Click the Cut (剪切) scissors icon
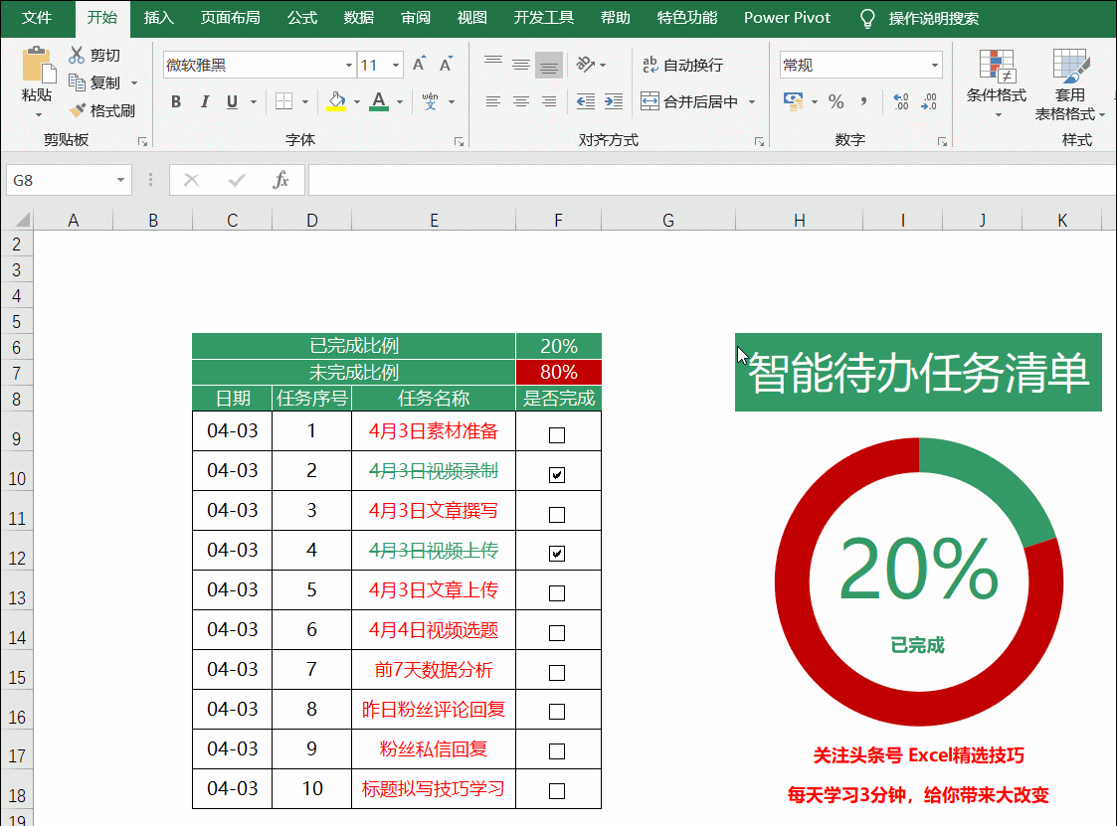Viewport: 1117px width, 826px height. 77,55
